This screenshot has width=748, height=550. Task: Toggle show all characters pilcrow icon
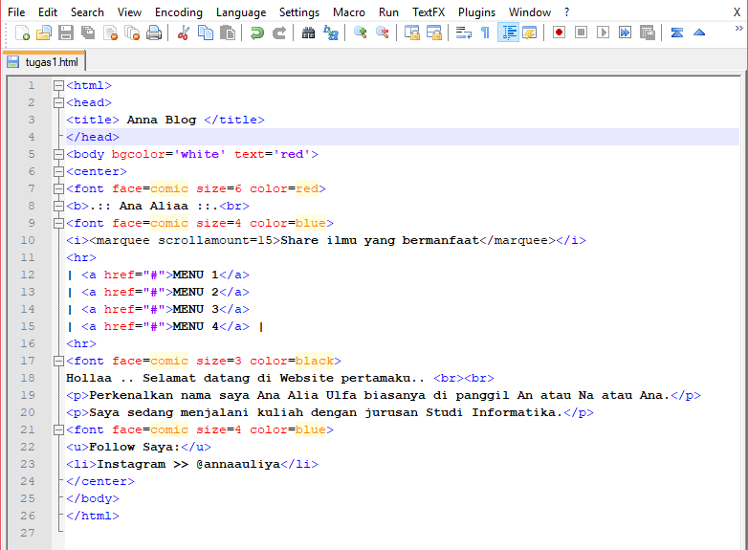485,33
